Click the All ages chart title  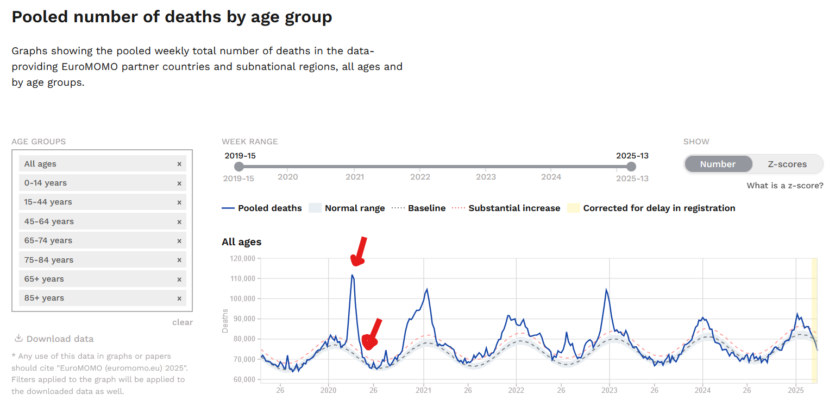242,242
